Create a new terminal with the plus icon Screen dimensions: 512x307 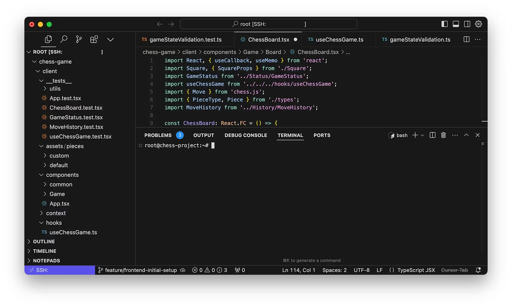(415, 135)
